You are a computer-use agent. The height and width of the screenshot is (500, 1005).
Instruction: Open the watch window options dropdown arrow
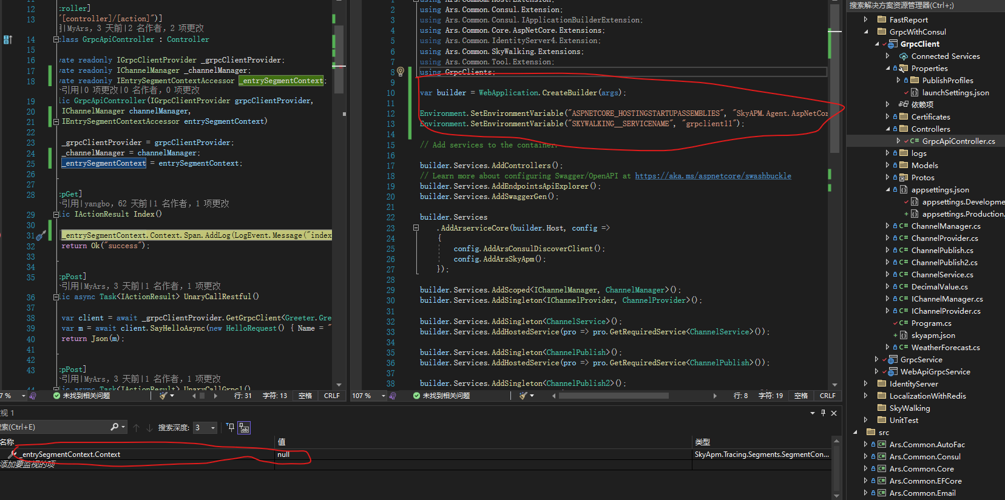tap(813, 413)
